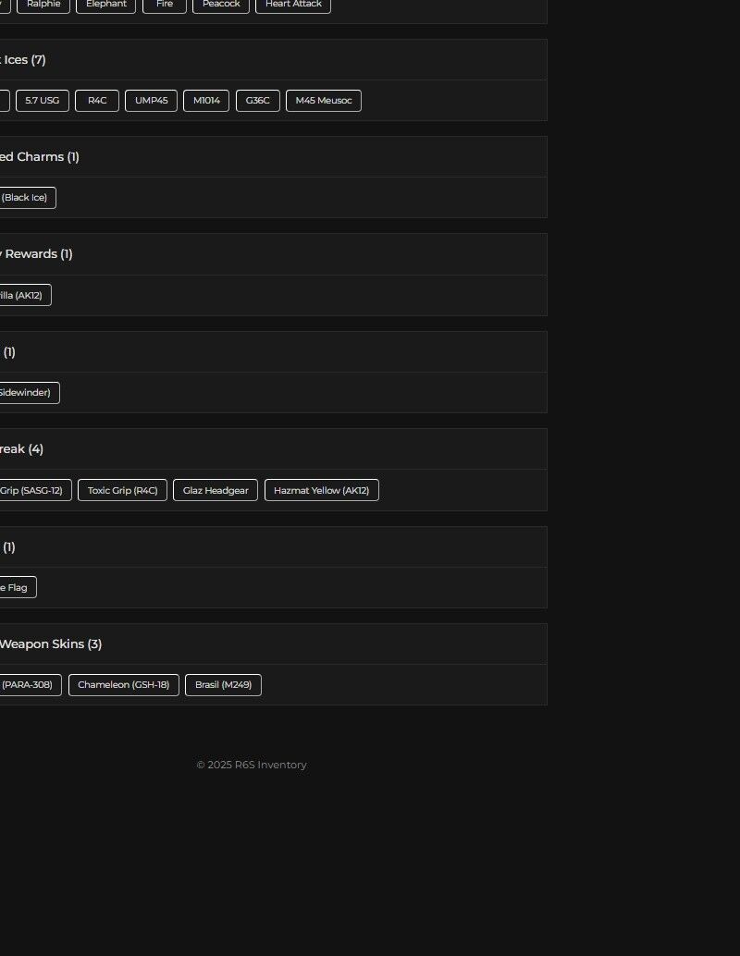This screenshot has width=740, height=956.
Task: Click the Glaz Headgear tag
Action: click(x=216, y=491)
